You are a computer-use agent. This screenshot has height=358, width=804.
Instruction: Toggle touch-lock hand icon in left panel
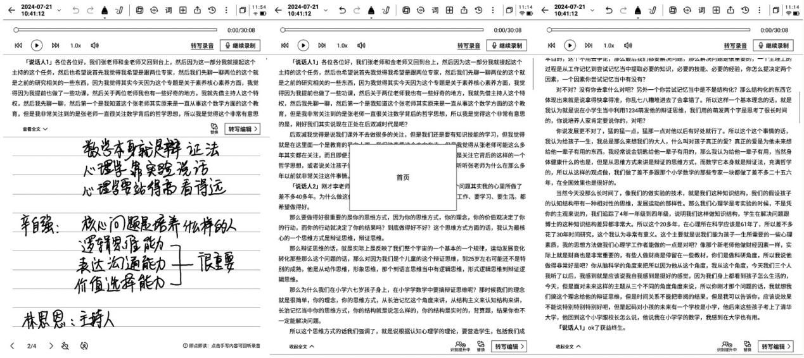[65, 346]
